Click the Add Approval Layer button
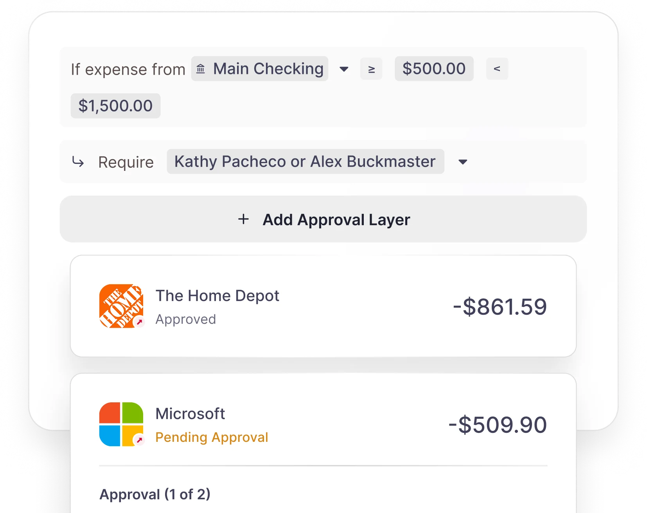The width and height of the screenshot is (647, 513). 323,219
